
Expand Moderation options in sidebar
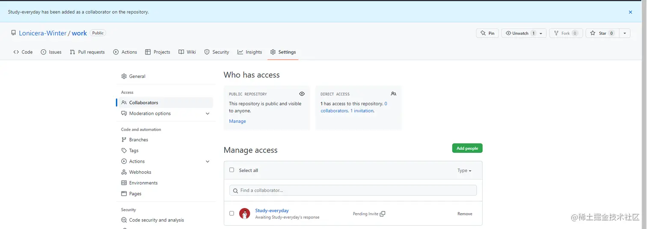coord(208,113)
